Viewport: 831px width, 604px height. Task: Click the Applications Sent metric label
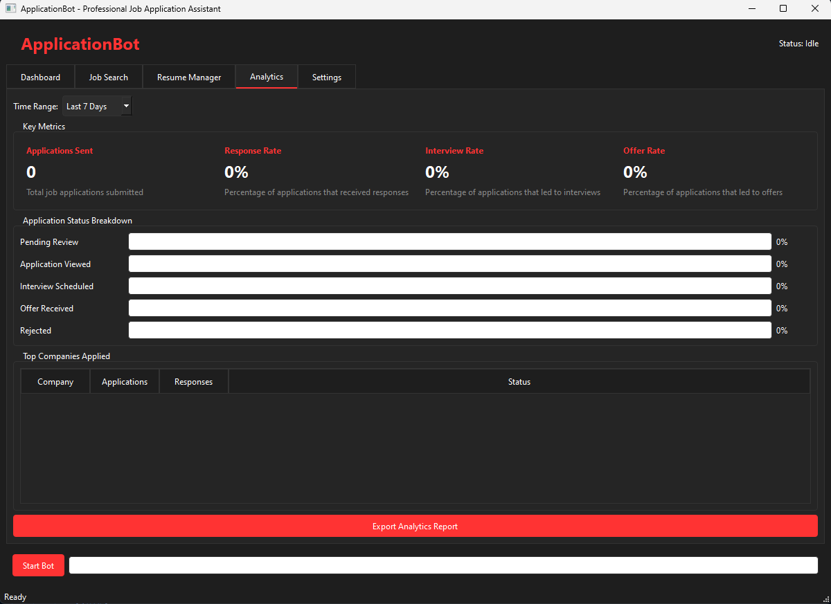point(60,150)
